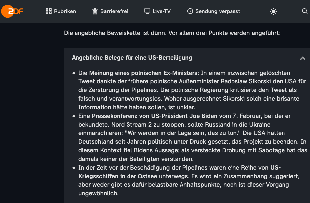Collapse the accordion using the chevron arrow
The width and height of the screenshot is (310, 203).
tap(303, 58)
